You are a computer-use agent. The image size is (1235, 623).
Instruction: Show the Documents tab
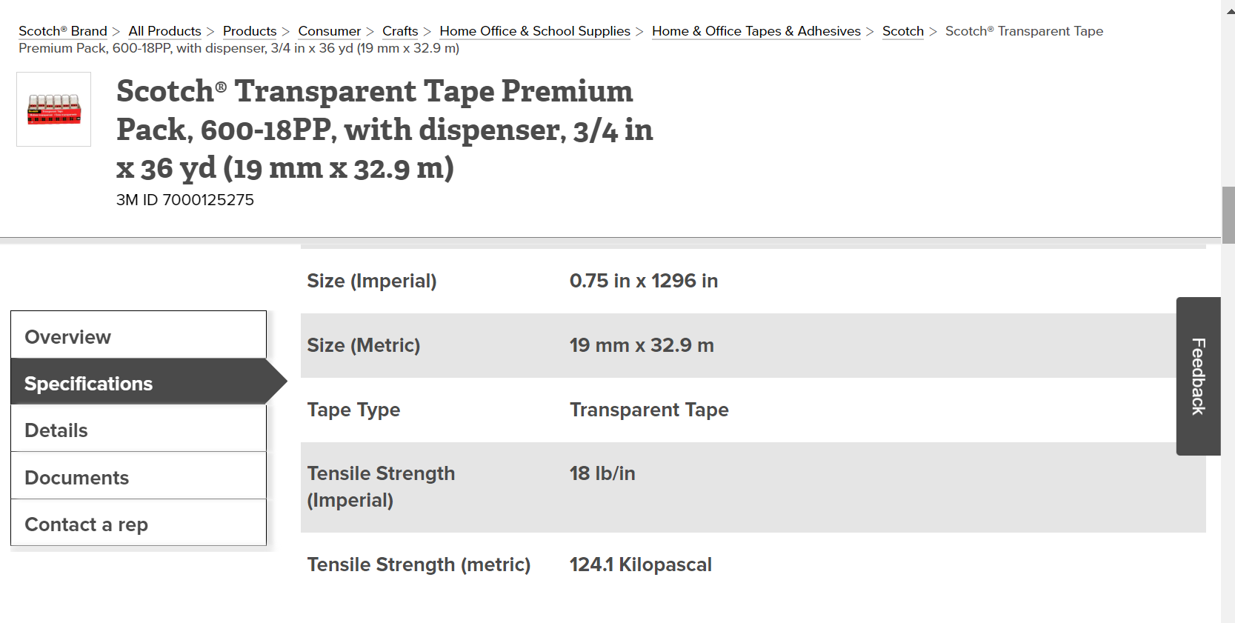click(139, 476)
